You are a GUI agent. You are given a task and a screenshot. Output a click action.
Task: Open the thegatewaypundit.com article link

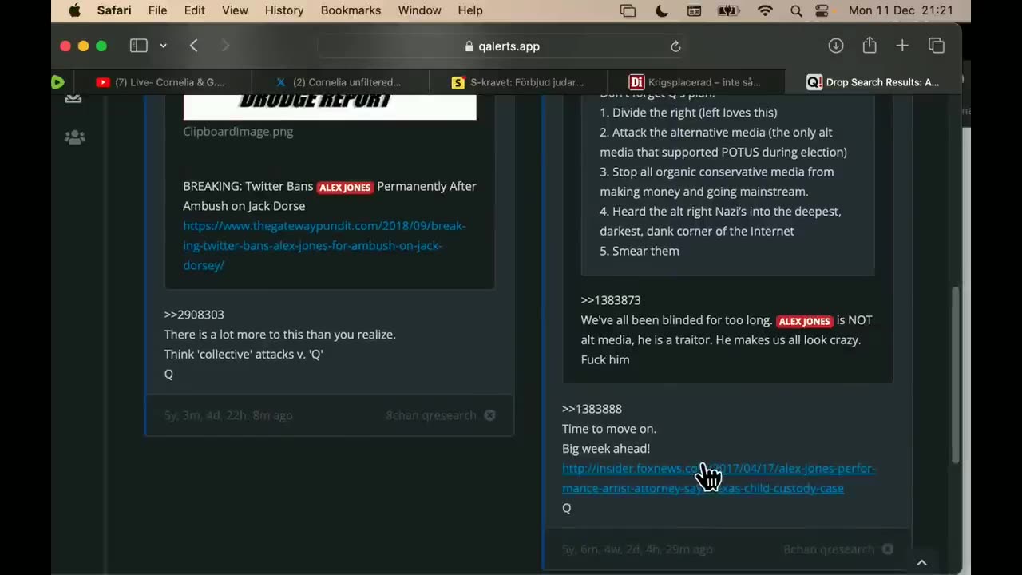point(324,245)
